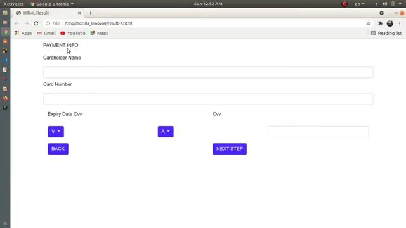The height and width of the screenshot is (228, 406).
Task: Open the A expiry dropdown
Action: click(166, 132)
